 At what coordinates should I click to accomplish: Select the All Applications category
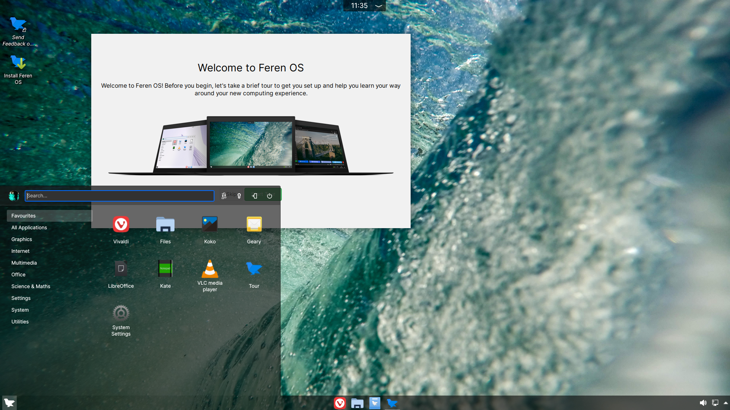pyautogui.click(x=29, y=227)
